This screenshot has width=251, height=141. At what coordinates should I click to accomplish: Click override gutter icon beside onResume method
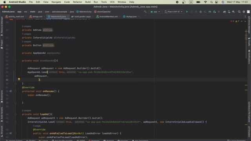pos(11,91)
